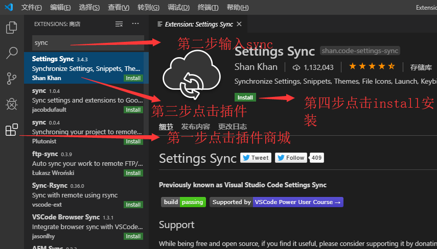437x249 pixels.
Task: Select sync 1.0.4 by jacobdufault
Action: pyautogui.click(x=86, y=99)
